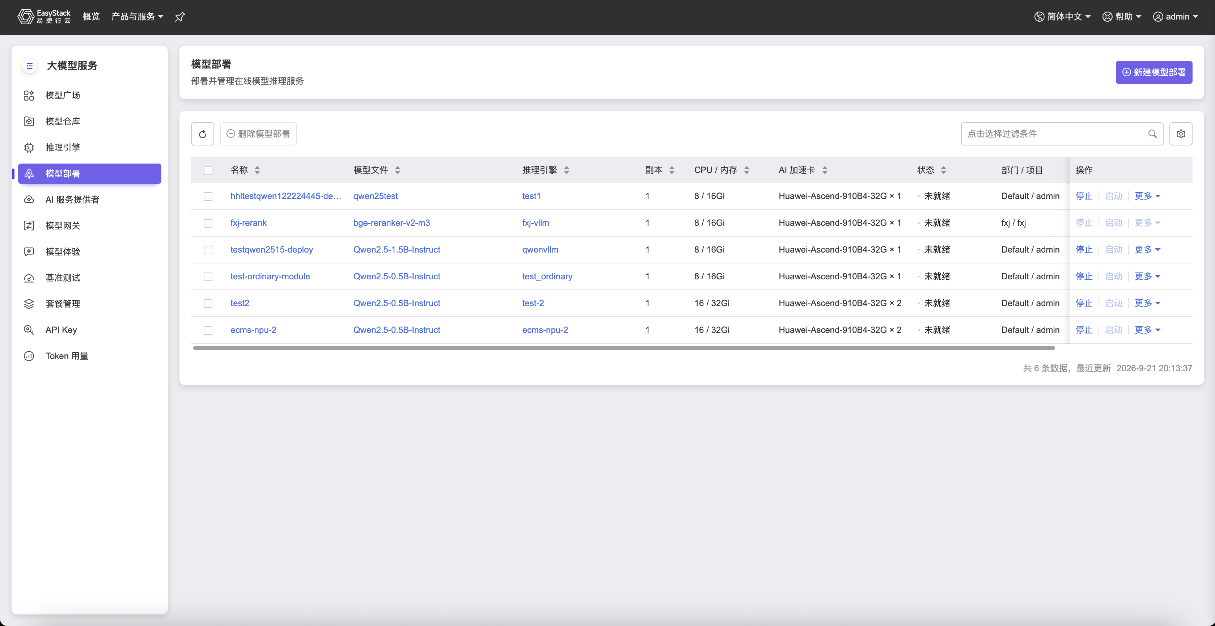1215x626 pixels.
Task: Open table column settings gear
Action: coord(1181,134)
